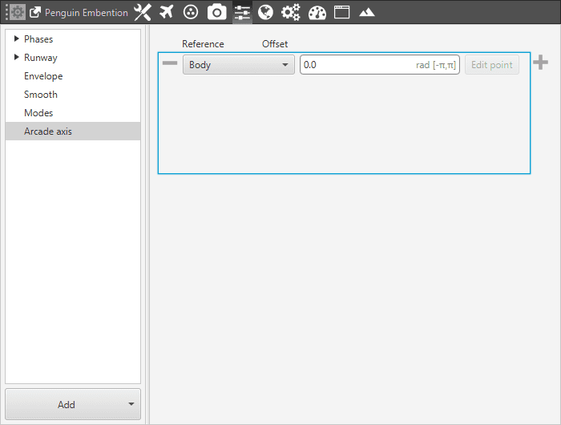Open the Add button dropdown arrow
Screen dimensions: 561x425
pos(131,404)
